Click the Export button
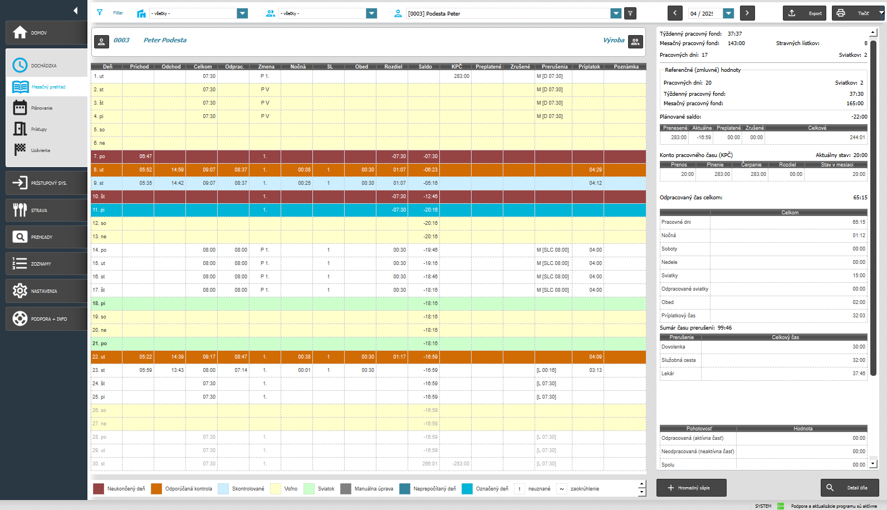The height and width of the screenshot is (510, 887). 805,13
